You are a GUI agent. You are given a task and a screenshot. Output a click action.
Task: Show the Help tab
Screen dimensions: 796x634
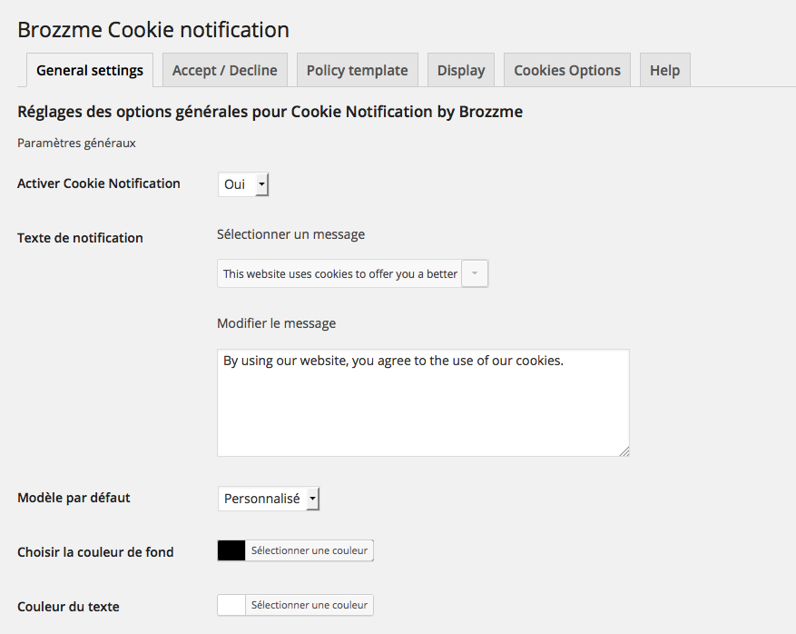coord(664,71)
